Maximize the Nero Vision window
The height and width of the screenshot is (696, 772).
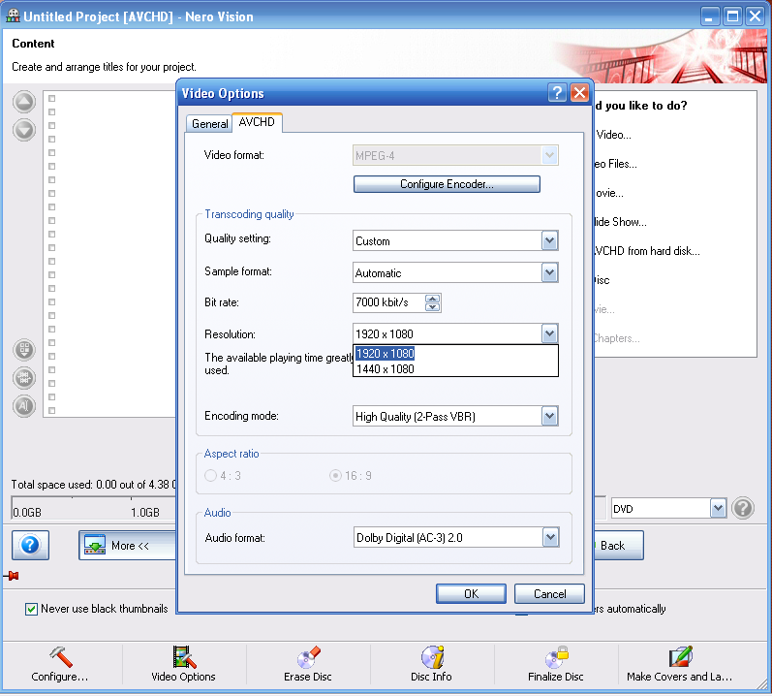click(x=732, y=16)
